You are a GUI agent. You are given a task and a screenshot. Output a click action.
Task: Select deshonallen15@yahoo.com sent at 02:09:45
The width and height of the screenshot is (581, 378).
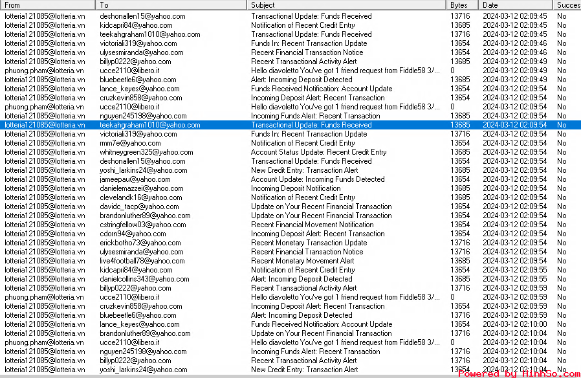pyautogui.click(x=142, y=16)
